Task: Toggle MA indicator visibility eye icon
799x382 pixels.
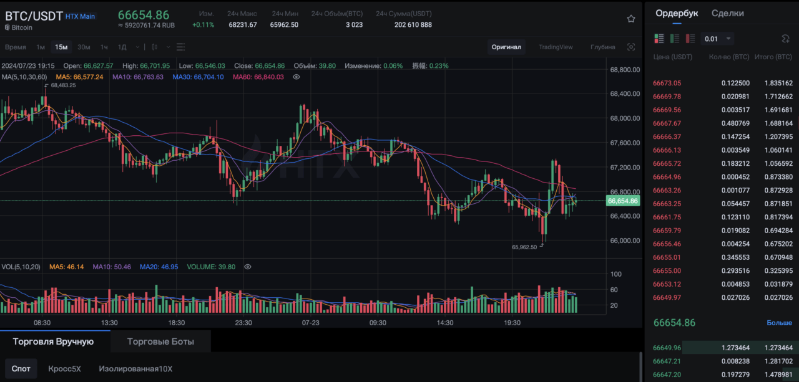Action: [x=297, y=77]
